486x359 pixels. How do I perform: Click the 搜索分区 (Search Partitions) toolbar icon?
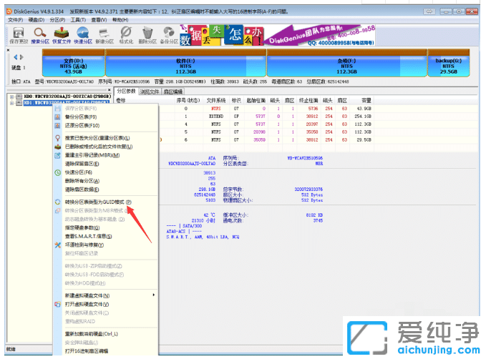click(x=41, y=35)
